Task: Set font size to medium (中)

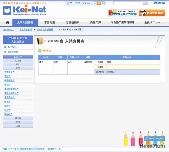Action: click(x=99, y=3)
